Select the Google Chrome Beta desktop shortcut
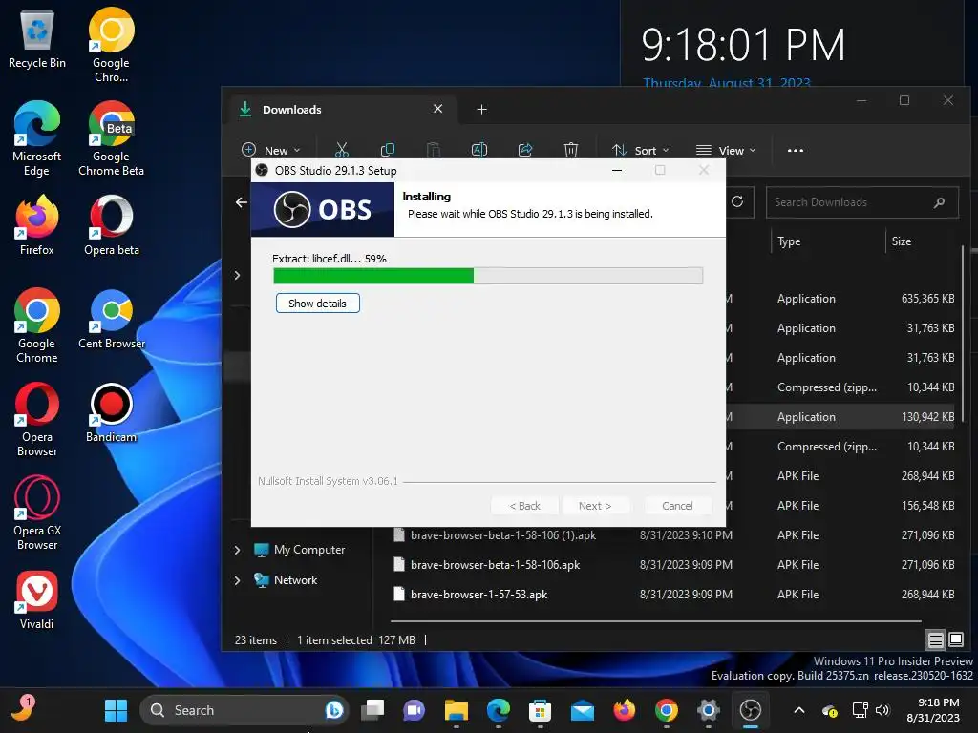Viewport: 978px width, 733px height. coord(111,138)
